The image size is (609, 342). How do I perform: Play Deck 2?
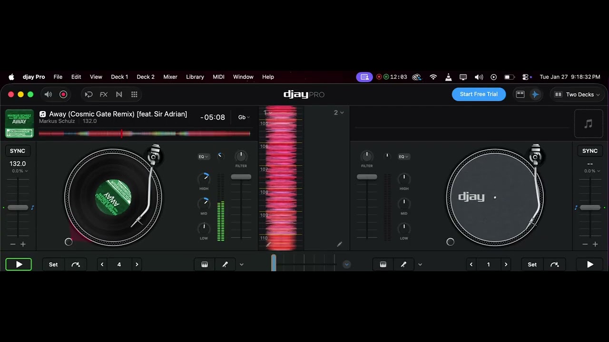point(590,265)
